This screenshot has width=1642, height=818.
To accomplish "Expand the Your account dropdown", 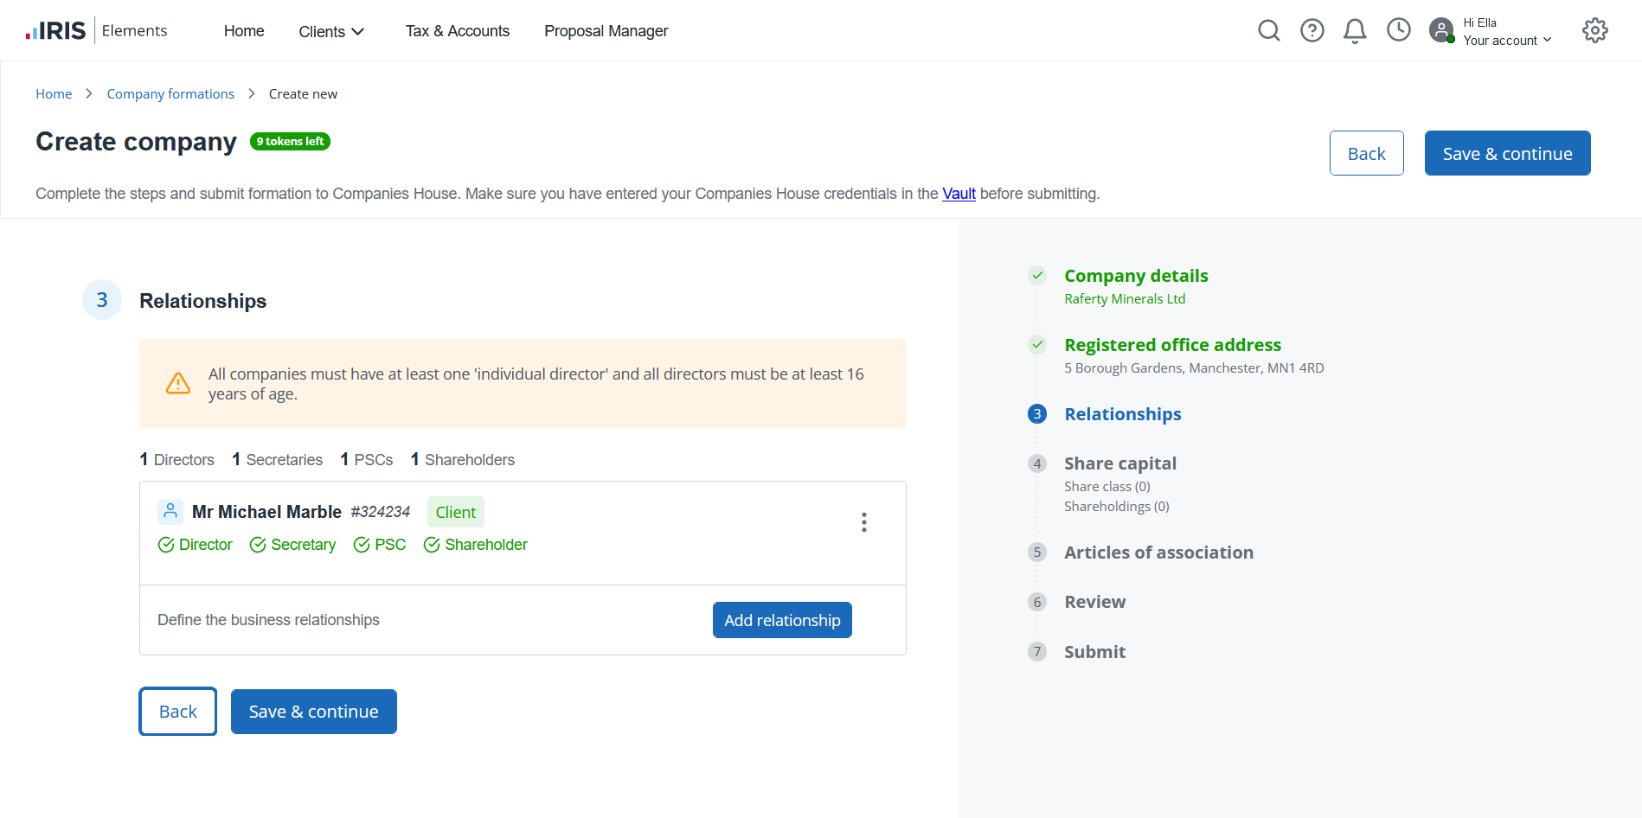I will tap(1507, 41).
